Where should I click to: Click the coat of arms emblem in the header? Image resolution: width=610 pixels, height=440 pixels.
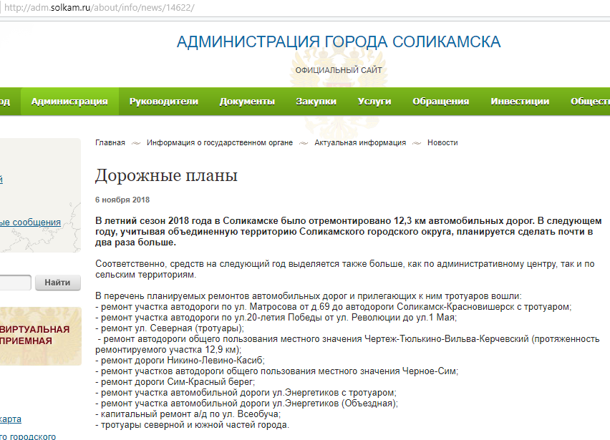[339, 64]
